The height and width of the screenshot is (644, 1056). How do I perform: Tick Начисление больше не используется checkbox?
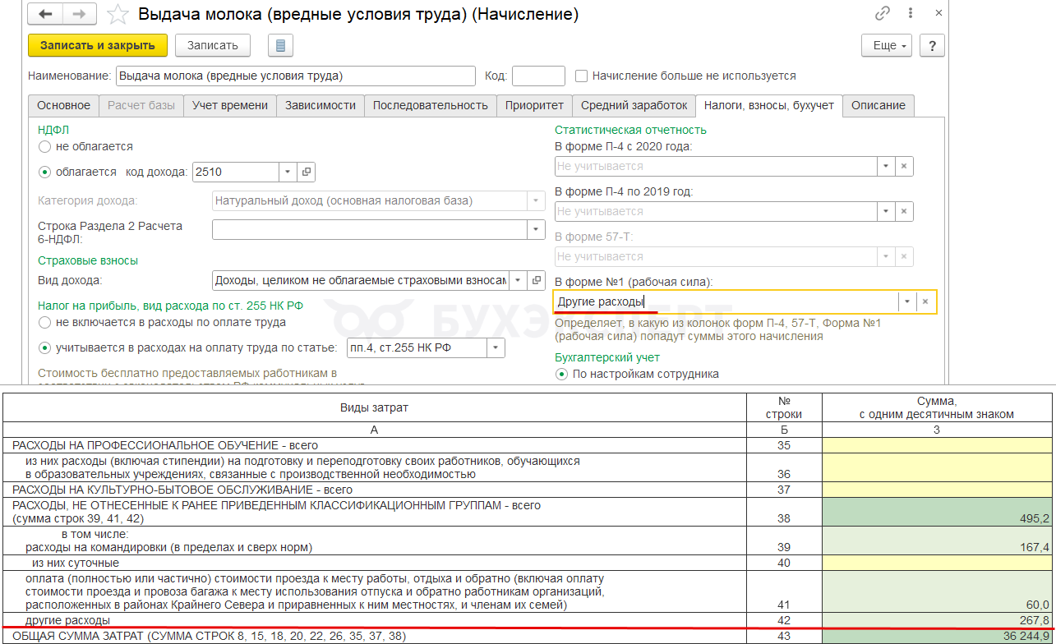point(582,76)
